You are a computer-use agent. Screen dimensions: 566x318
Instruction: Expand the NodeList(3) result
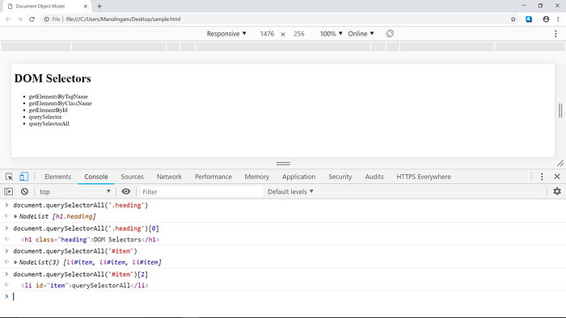point(15,262)
